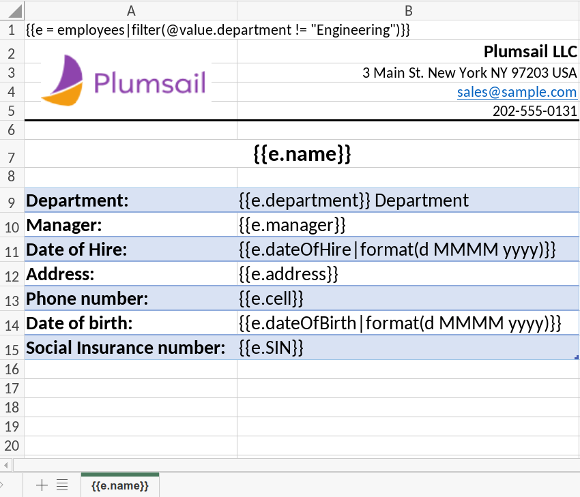Image resolution: width=580 pixels, height=497 pixels.
Task: Select the Social Insurance number: label
Action: (130, 347)
